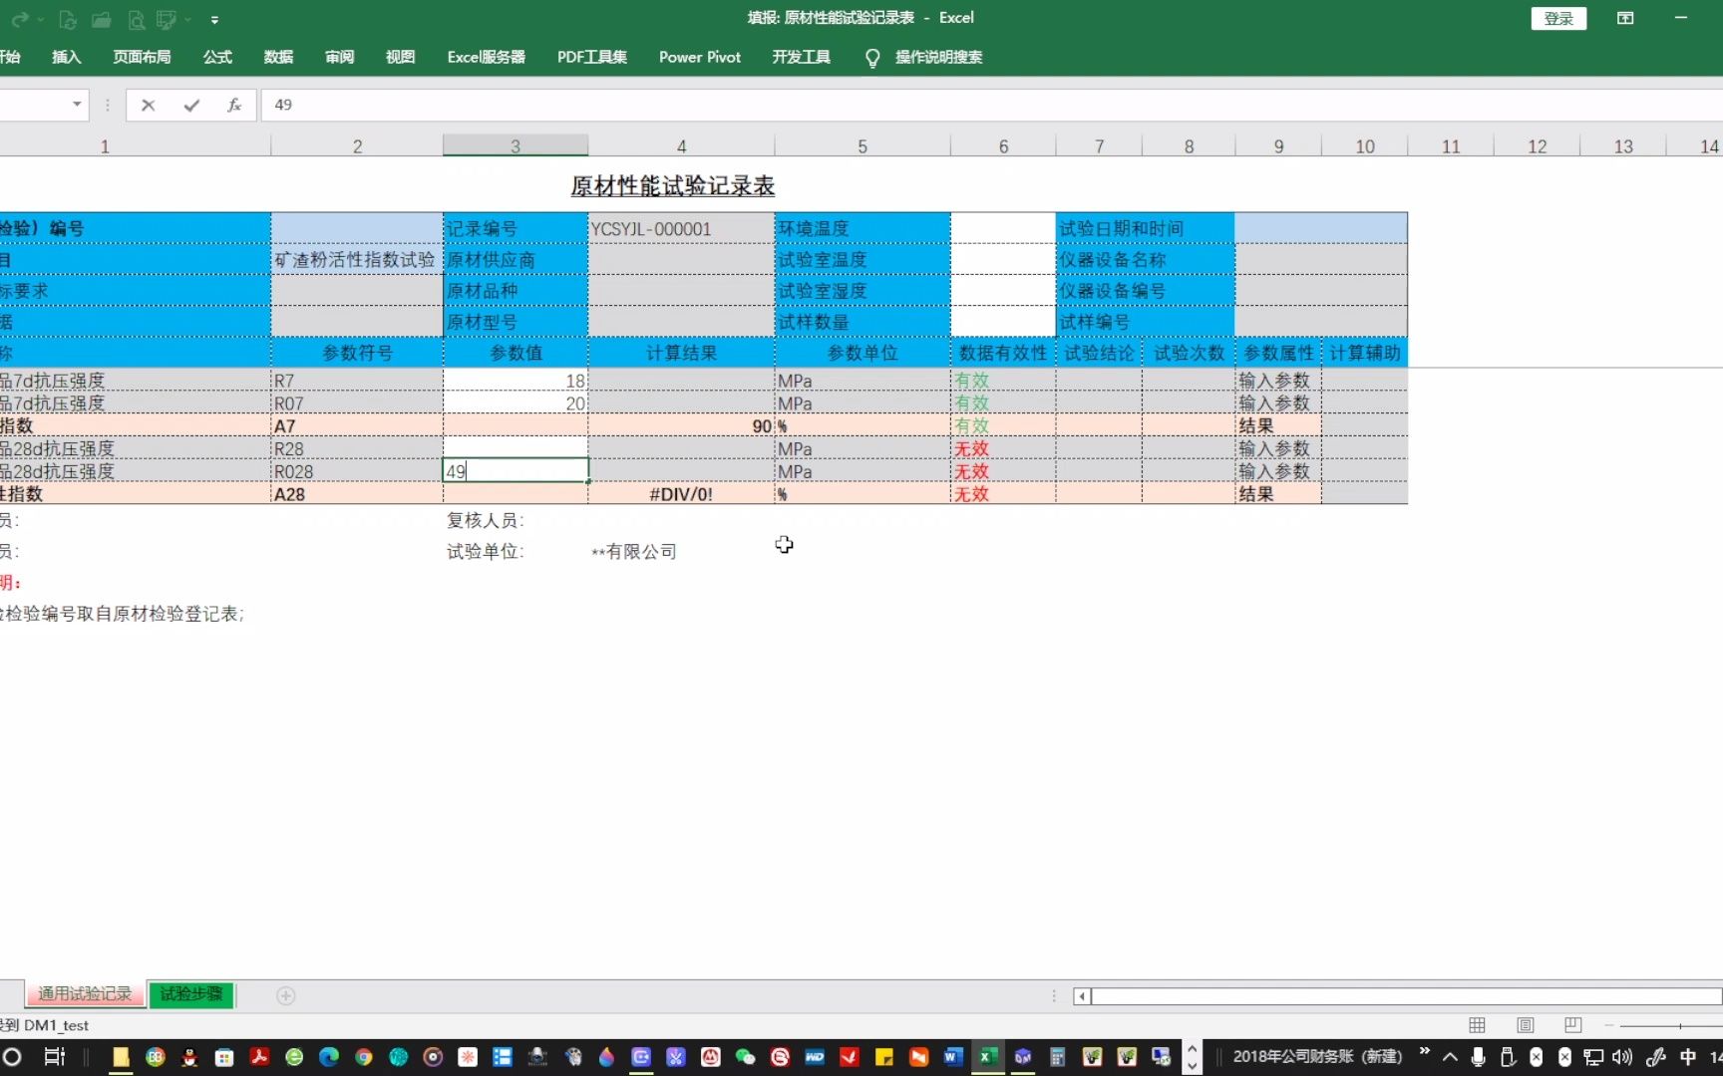
Task: Open the Customize Quick Access Toolbar menu
Action: point(214,19)
